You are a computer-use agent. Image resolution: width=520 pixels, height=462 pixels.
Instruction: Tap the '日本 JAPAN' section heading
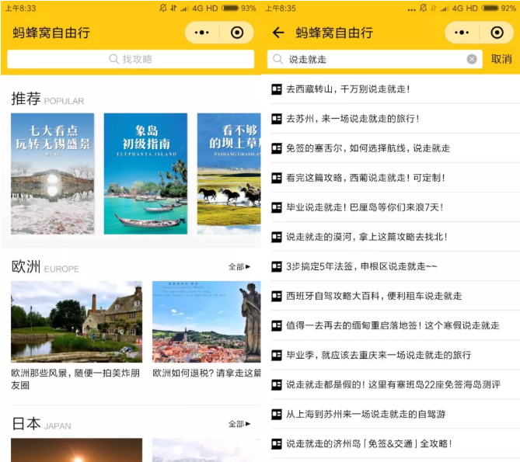pyautogui.click(x=41, y=424)
